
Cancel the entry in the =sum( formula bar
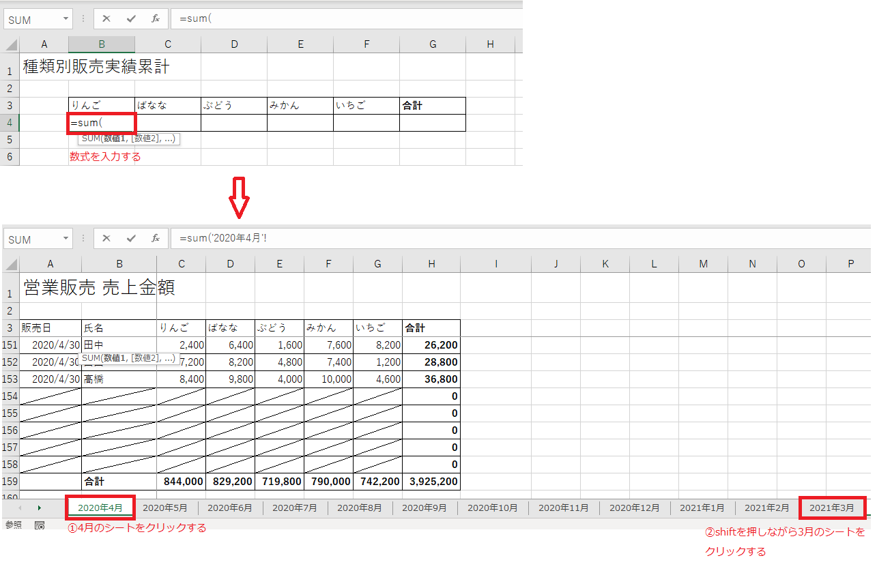(x=106, y=19)
